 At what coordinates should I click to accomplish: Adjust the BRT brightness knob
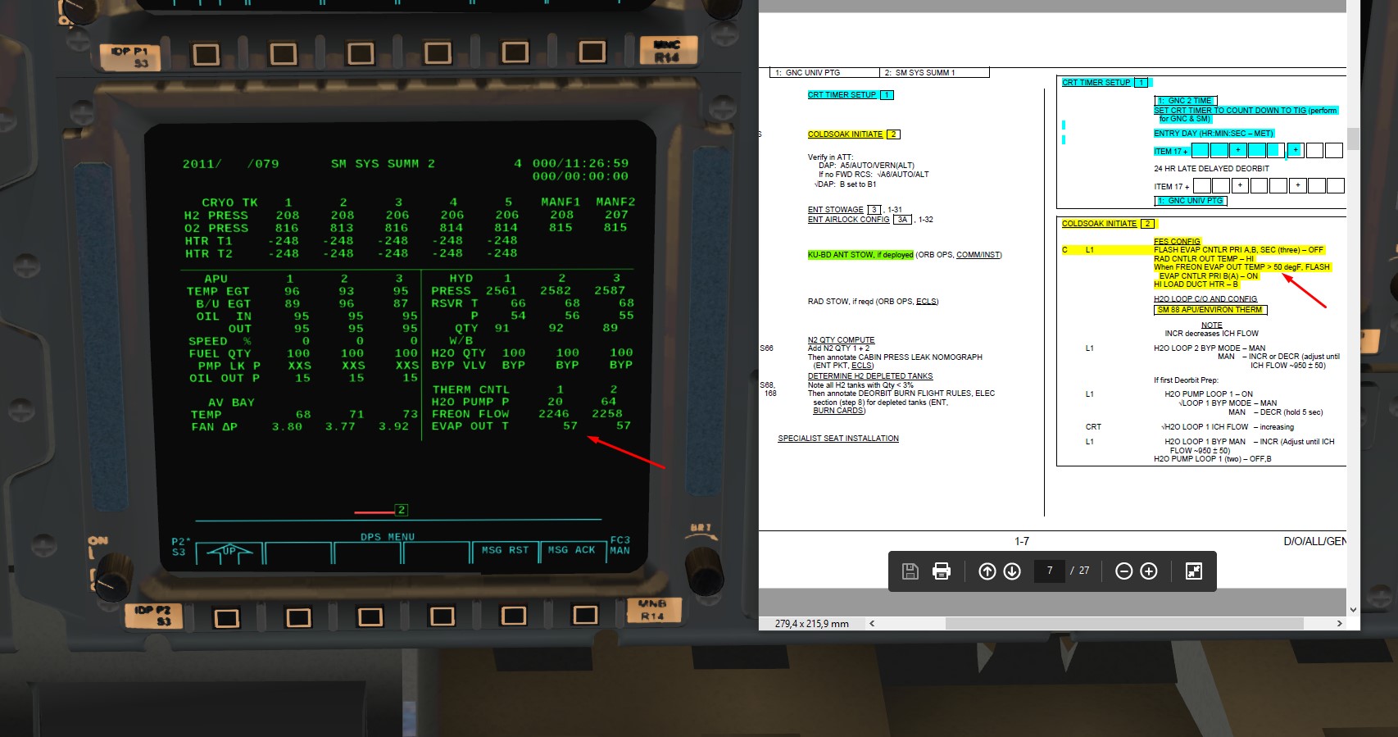[702, 564]
